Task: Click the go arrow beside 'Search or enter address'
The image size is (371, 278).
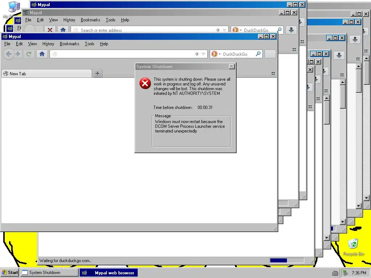Action: click(x=217, y=30)
